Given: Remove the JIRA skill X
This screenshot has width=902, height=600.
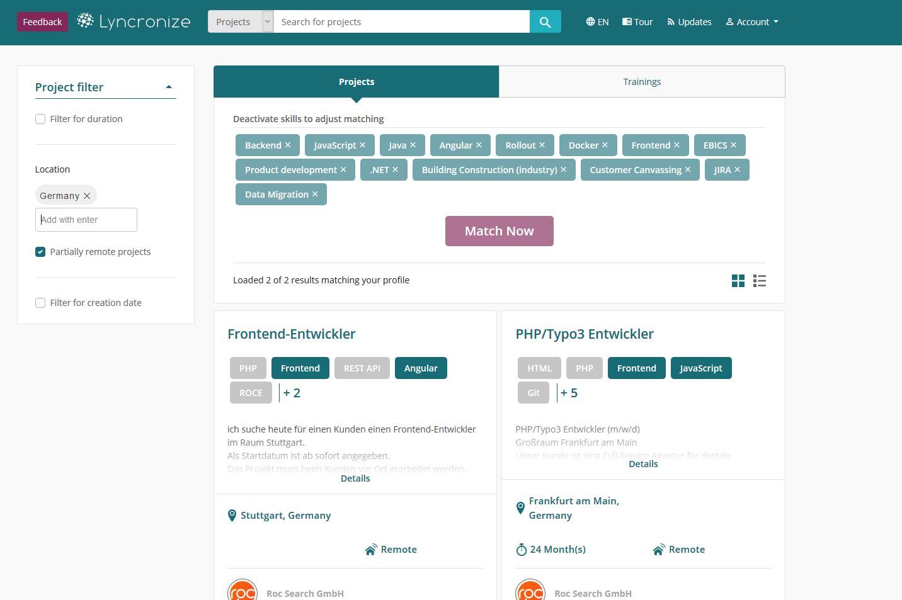Looking at the screenshot, I should (738, 169).
